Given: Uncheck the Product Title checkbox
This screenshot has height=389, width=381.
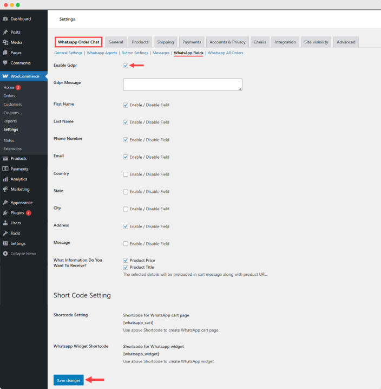Looking at the screenshot, I should point(126,267).
